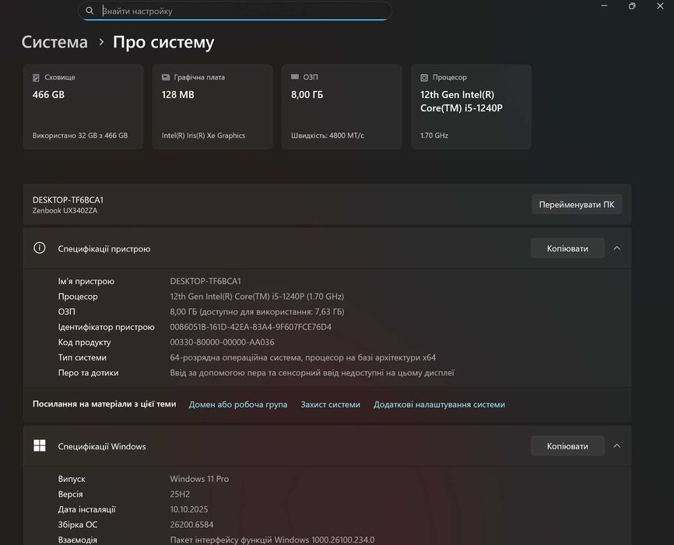Image resolution: width=674 pixels, height=545 pixels.
Task: Click 'Дата інсталяції' label
Action: click(87, 509)
